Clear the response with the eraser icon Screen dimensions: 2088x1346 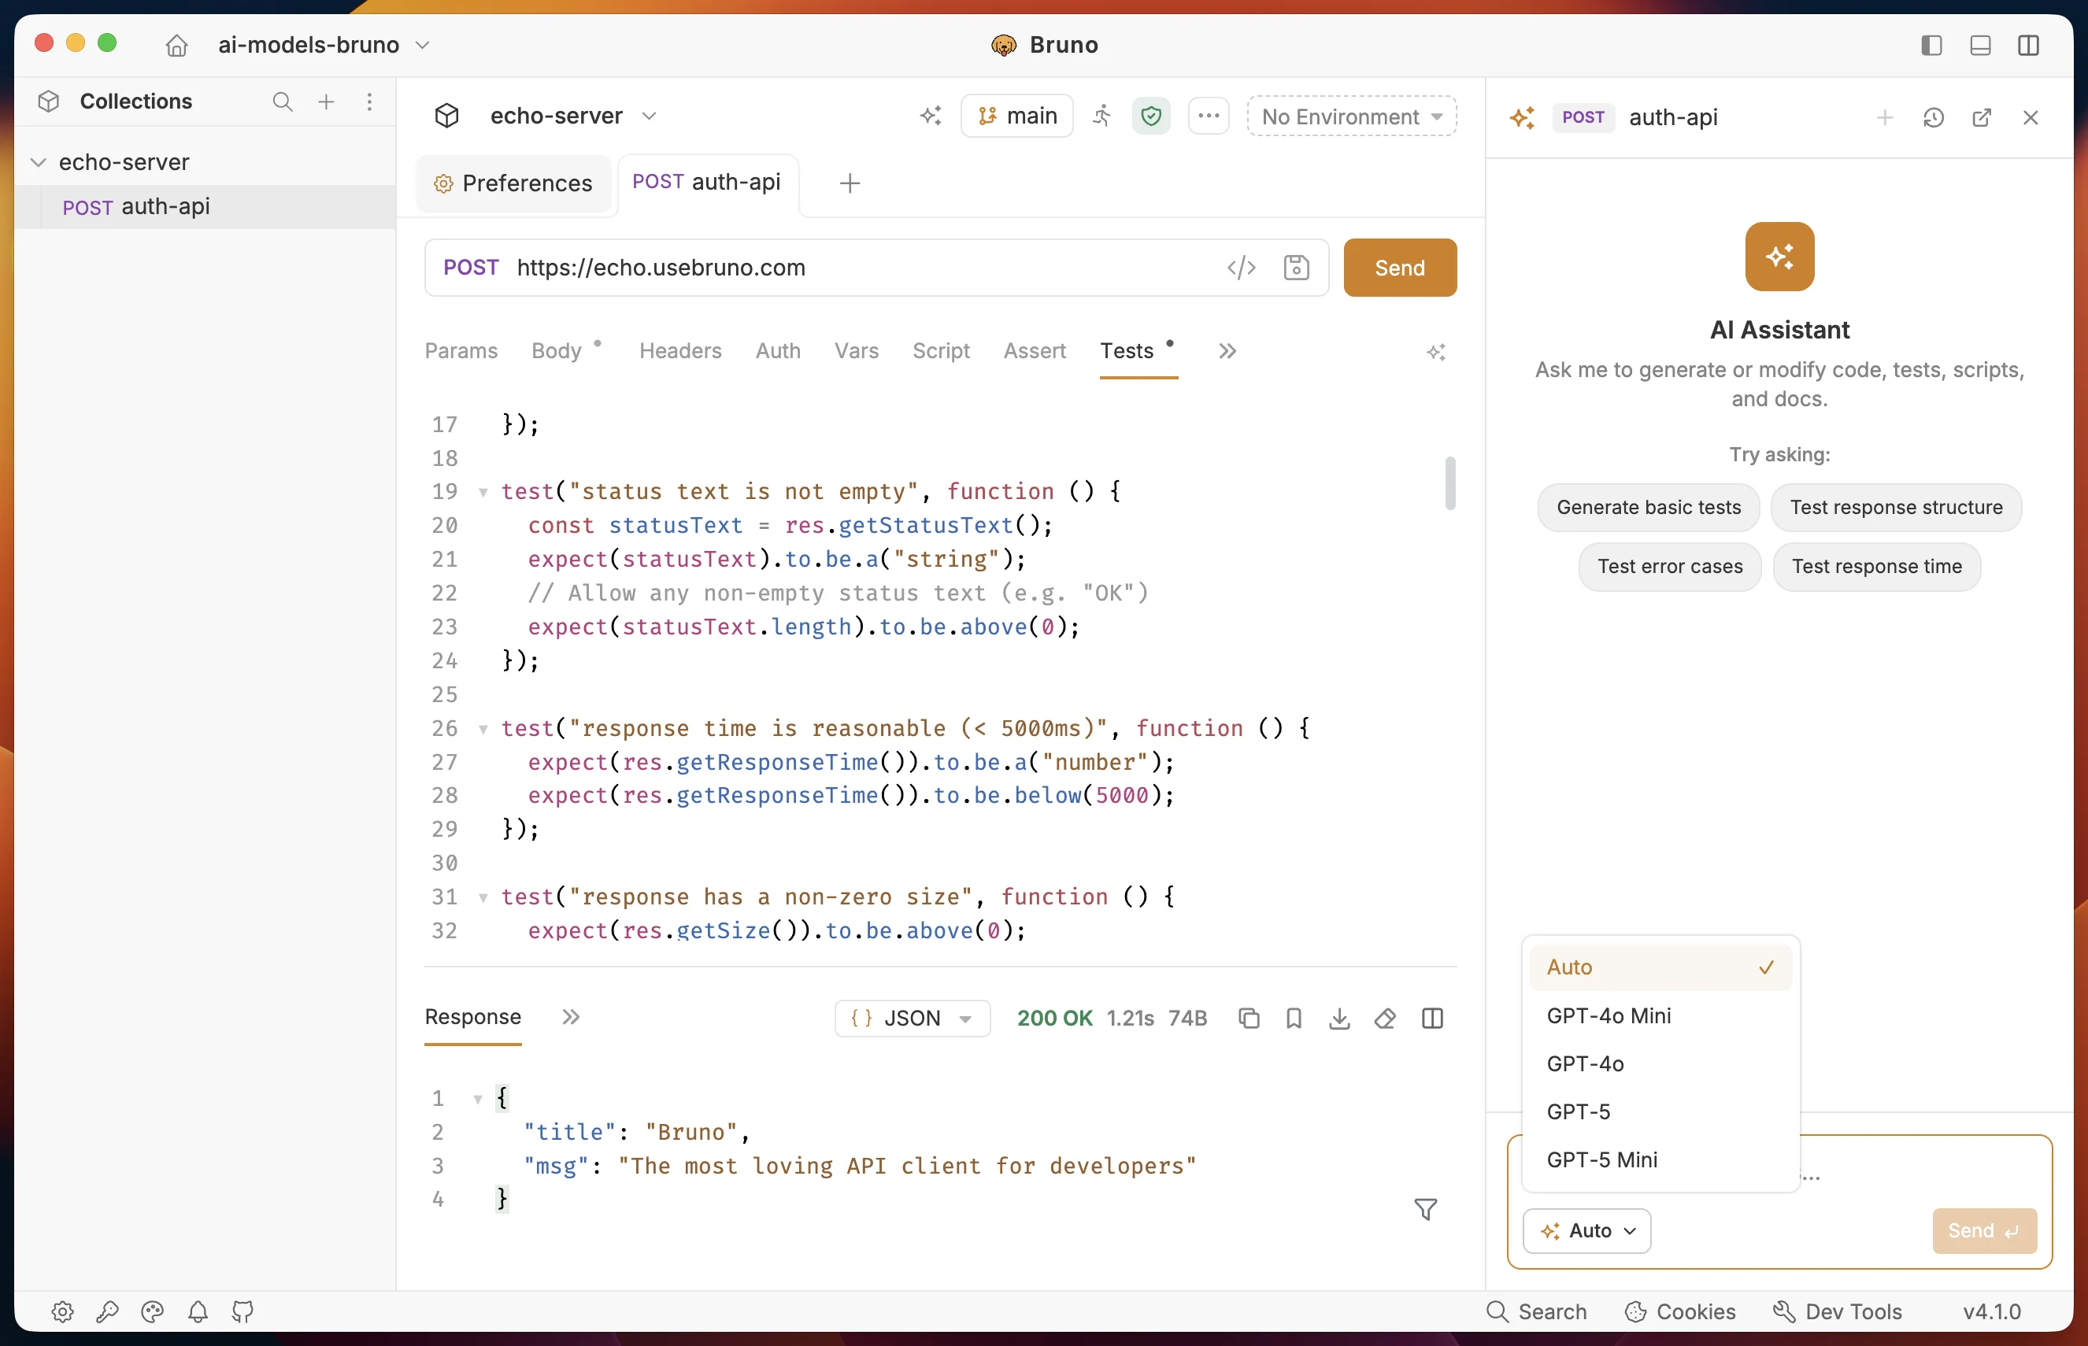click(1385, 1019)
